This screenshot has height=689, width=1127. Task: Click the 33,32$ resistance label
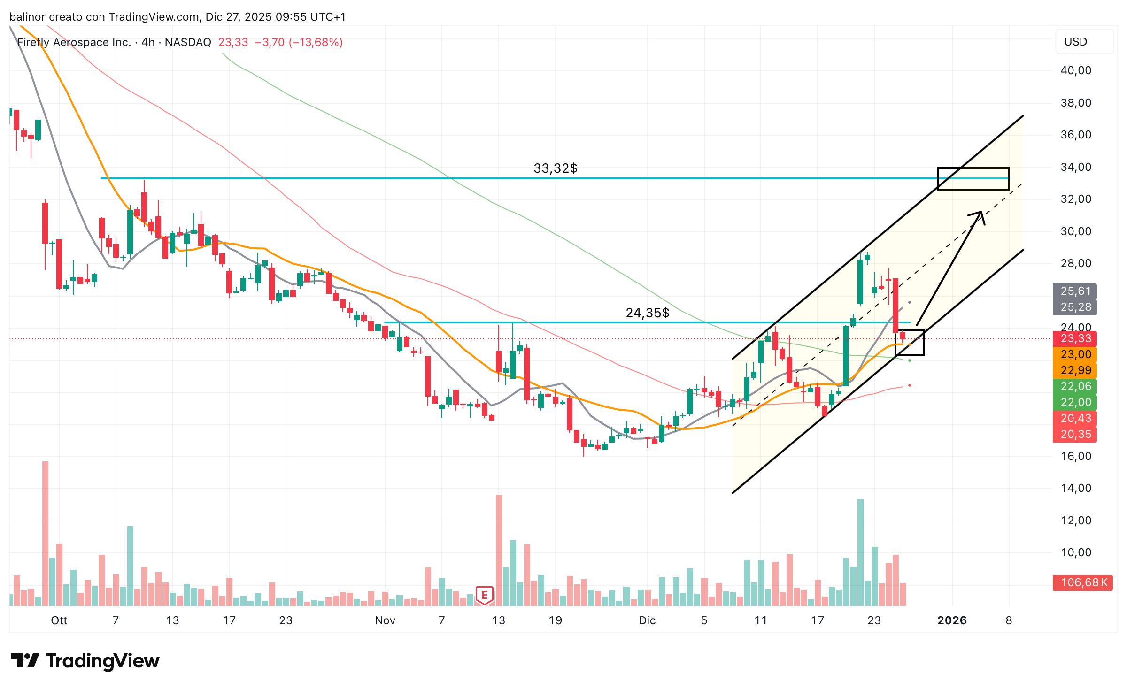click(x=556, y=168)
